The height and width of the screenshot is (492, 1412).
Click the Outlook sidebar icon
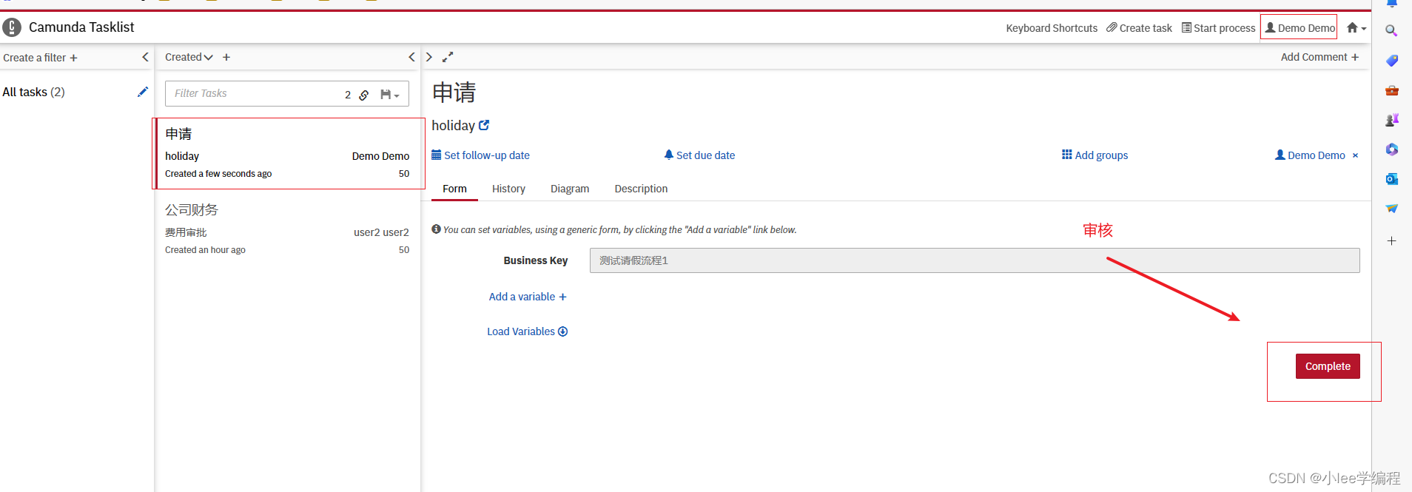coord(1391,179)
